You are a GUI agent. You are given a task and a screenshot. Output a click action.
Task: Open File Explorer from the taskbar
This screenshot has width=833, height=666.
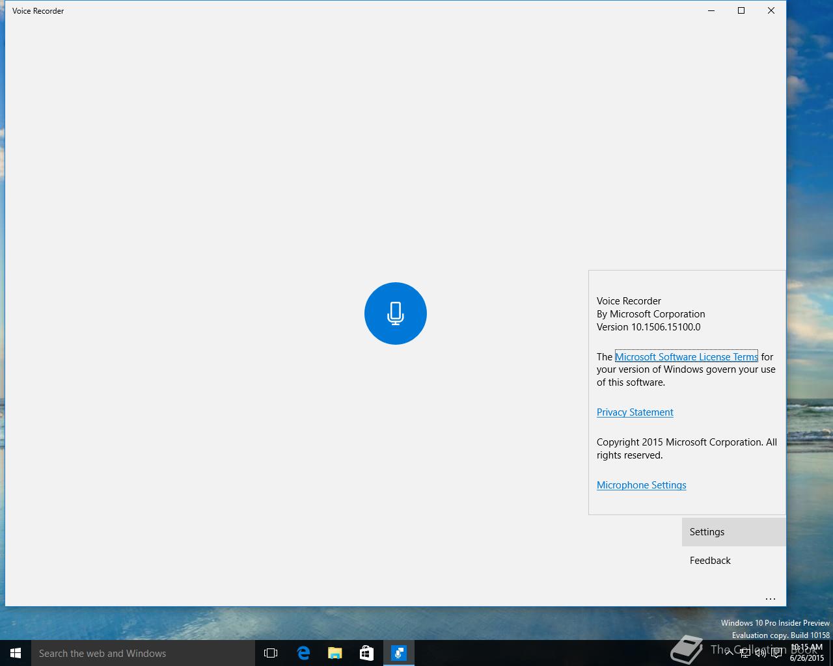click(x=335, y=653)
